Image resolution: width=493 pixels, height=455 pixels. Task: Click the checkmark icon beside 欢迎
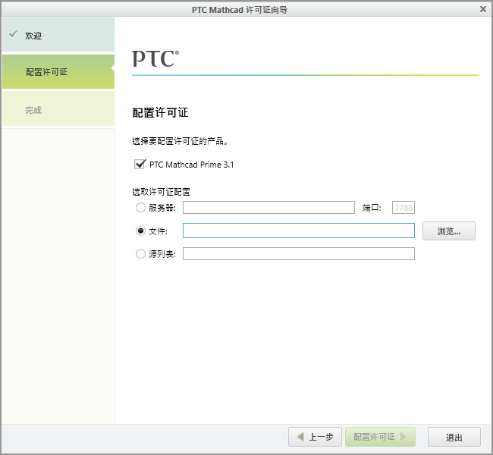[x=13, y=33]
